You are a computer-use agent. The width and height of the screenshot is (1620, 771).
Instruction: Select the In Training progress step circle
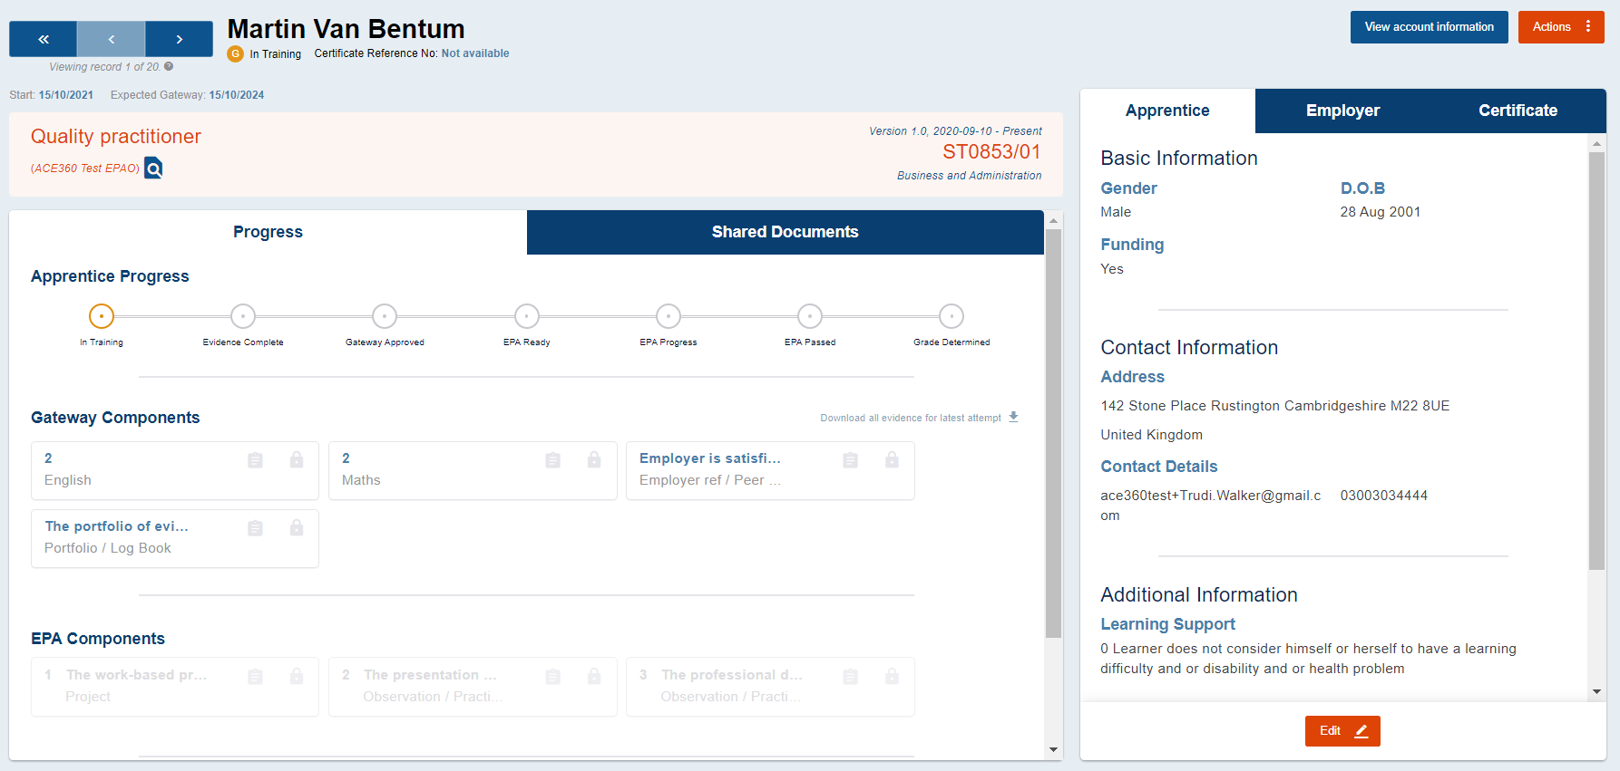pos(102,316)
